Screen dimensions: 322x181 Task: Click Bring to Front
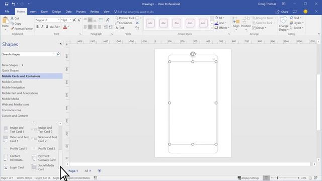264,18
